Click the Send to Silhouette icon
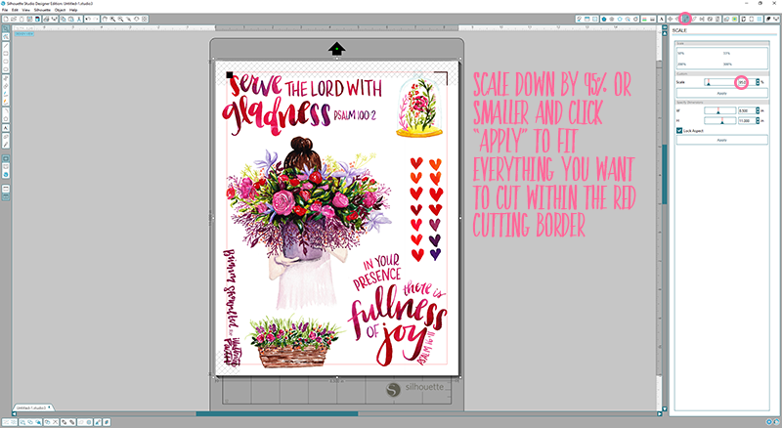This screenshot has width=782, height=428. (55, 19)
